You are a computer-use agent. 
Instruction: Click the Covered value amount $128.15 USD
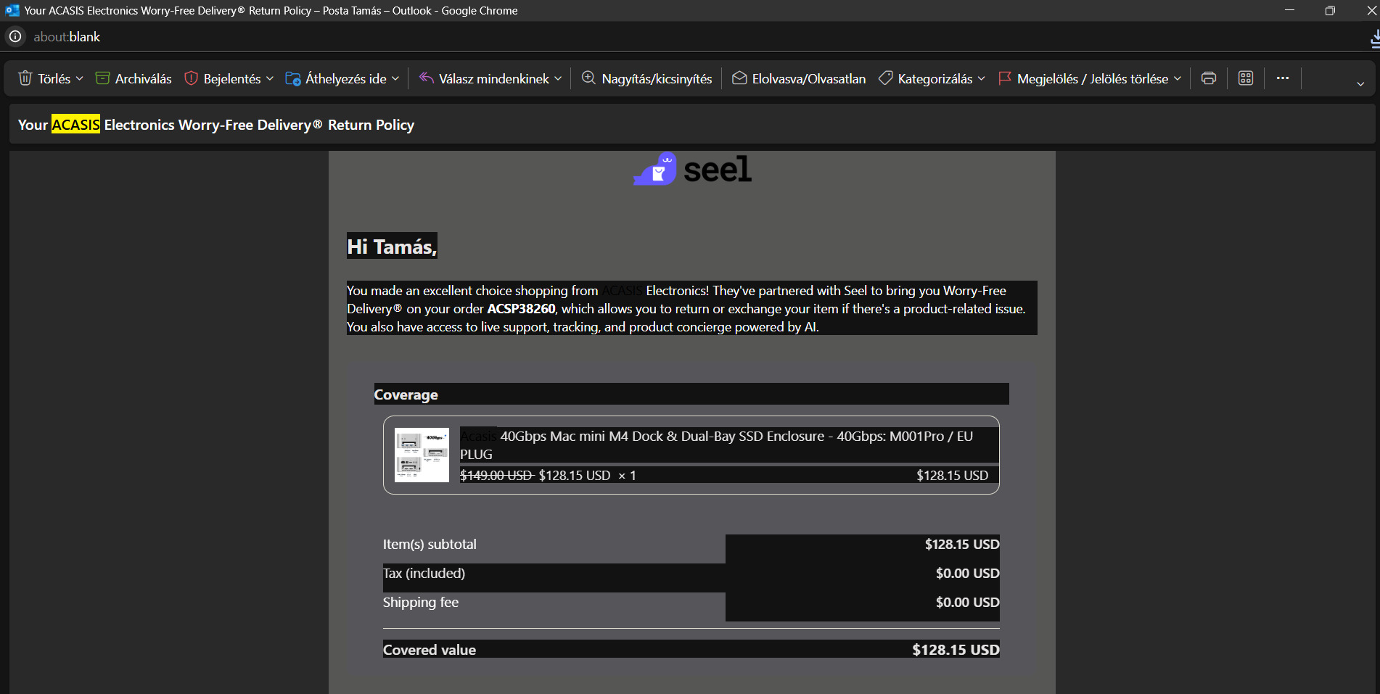click(956, 650)
